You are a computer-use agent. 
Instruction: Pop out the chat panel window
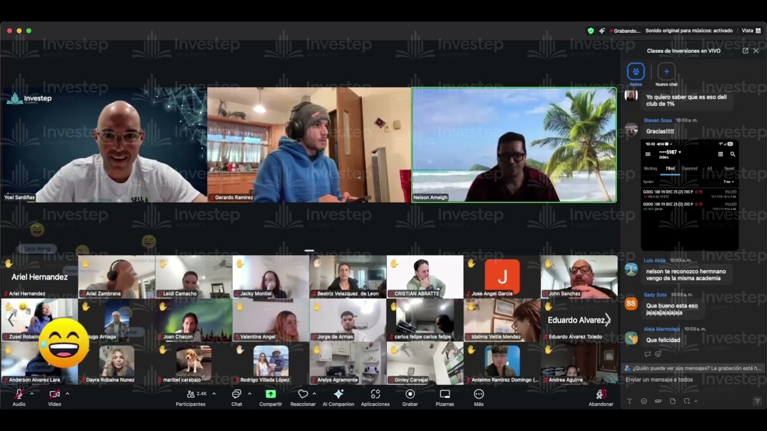(x=745, y=51)
